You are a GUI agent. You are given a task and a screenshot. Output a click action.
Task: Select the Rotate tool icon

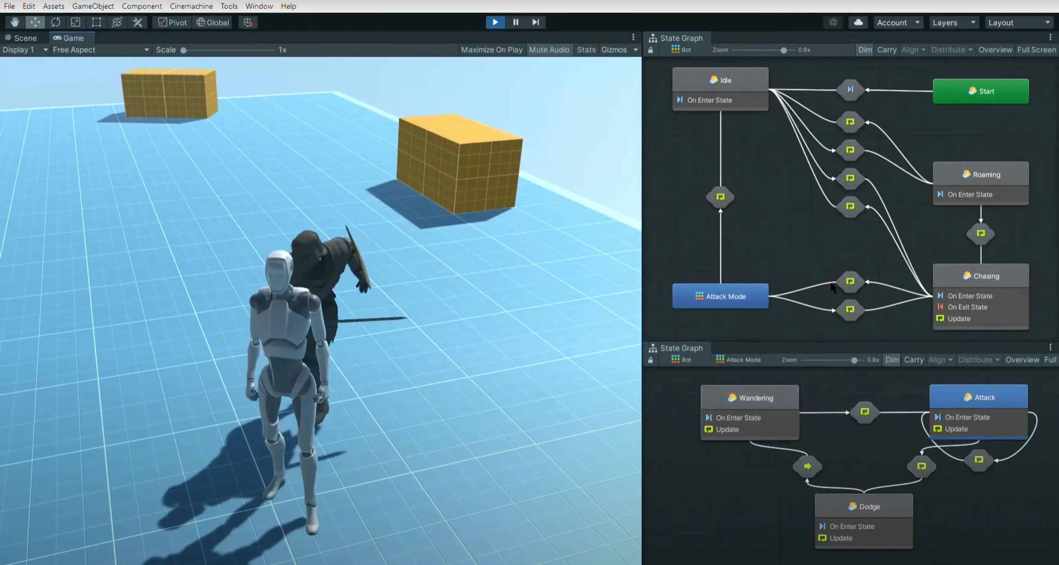(x=55, y=22)
